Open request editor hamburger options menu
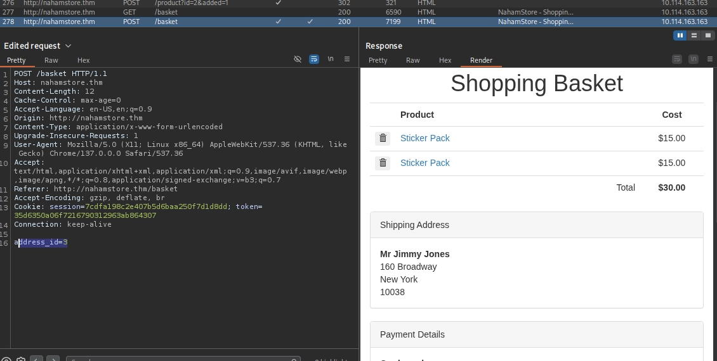This screenshot has width=717, height=361. tap(347, 59)
